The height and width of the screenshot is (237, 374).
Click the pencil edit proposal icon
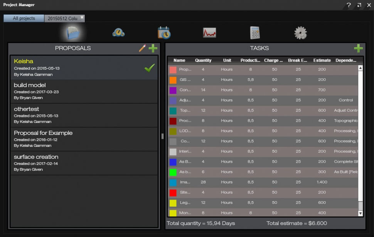tap(142, 48)
